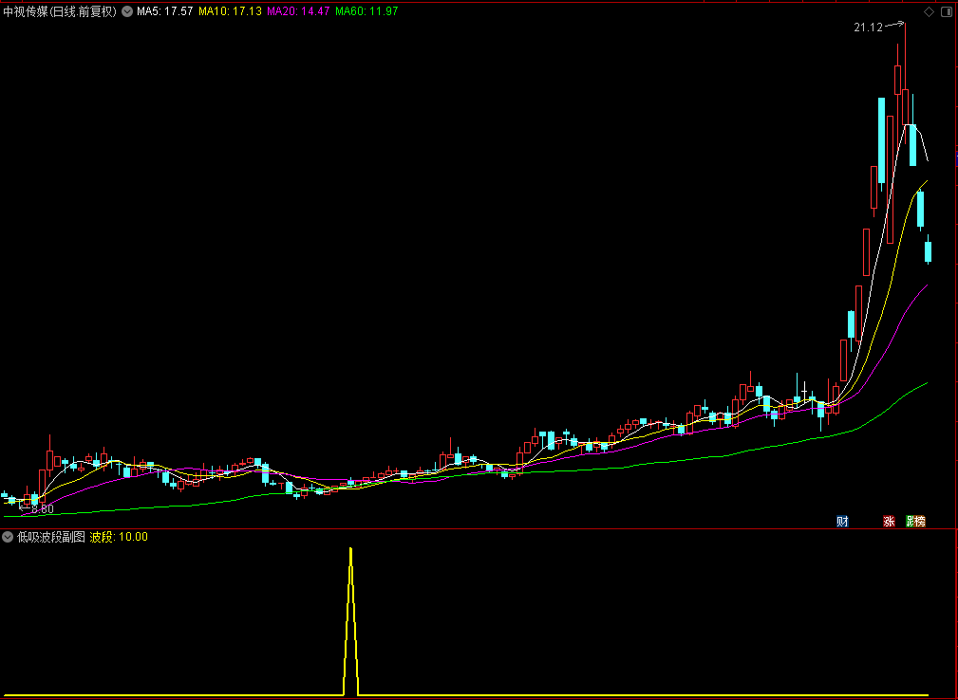Click the 8.80 lowest price label
Screen dimensions: 958x700
tap(43, 509)
